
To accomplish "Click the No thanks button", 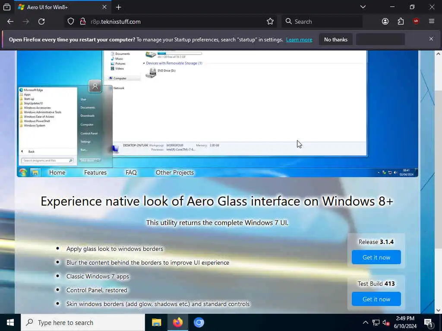I will pyautogui.click(x=336, y=39).
